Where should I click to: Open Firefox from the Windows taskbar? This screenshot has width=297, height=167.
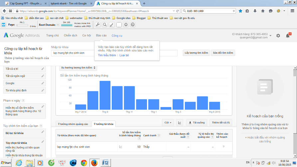coord(94,163)
